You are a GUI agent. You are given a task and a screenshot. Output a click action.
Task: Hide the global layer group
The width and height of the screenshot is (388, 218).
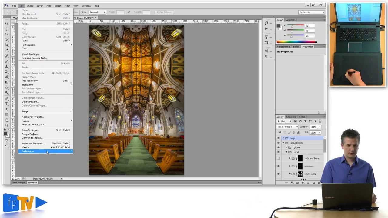coord(278,147)
